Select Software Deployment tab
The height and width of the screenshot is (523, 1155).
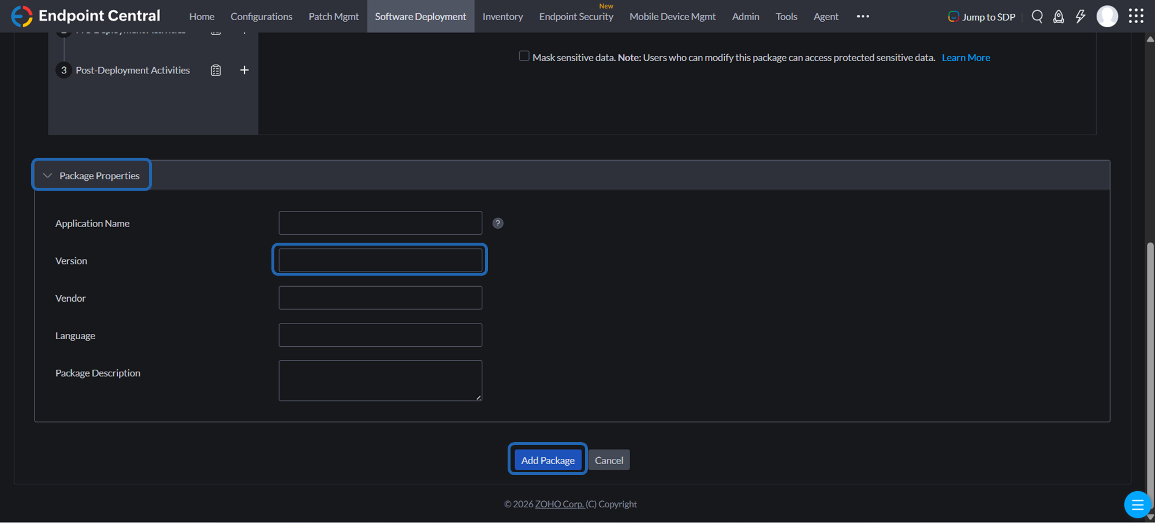[x=420, y=16]
